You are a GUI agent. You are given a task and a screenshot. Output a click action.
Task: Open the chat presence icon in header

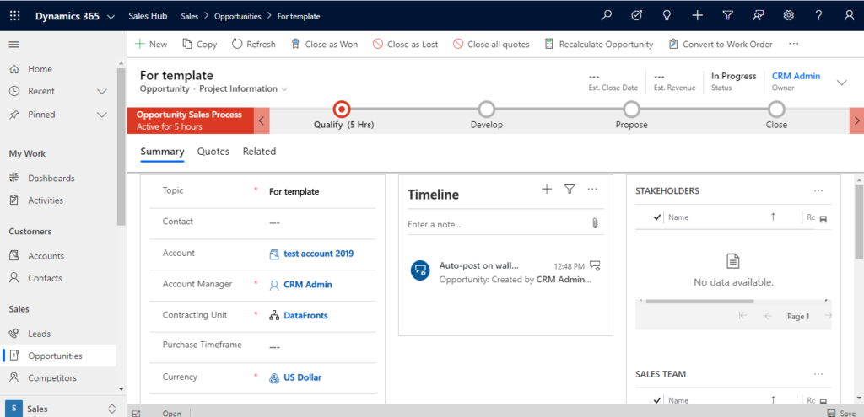[x=759, y=16]
